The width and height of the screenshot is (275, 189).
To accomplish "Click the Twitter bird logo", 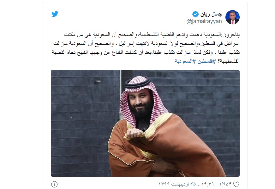I will [55, 14].
